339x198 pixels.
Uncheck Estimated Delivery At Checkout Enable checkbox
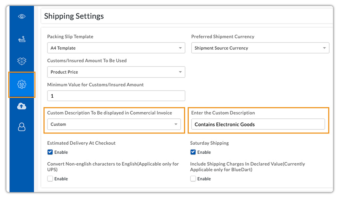click(x=50, y=152)
